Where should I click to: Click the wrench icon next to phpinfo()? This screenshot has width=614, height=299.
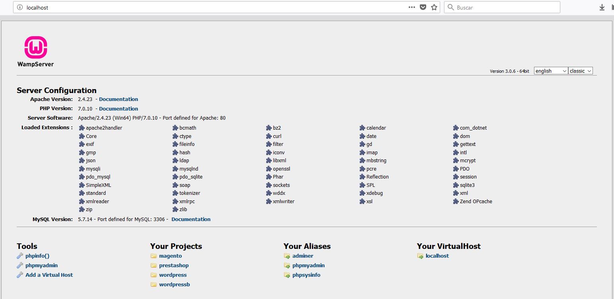tap(19, 256)
